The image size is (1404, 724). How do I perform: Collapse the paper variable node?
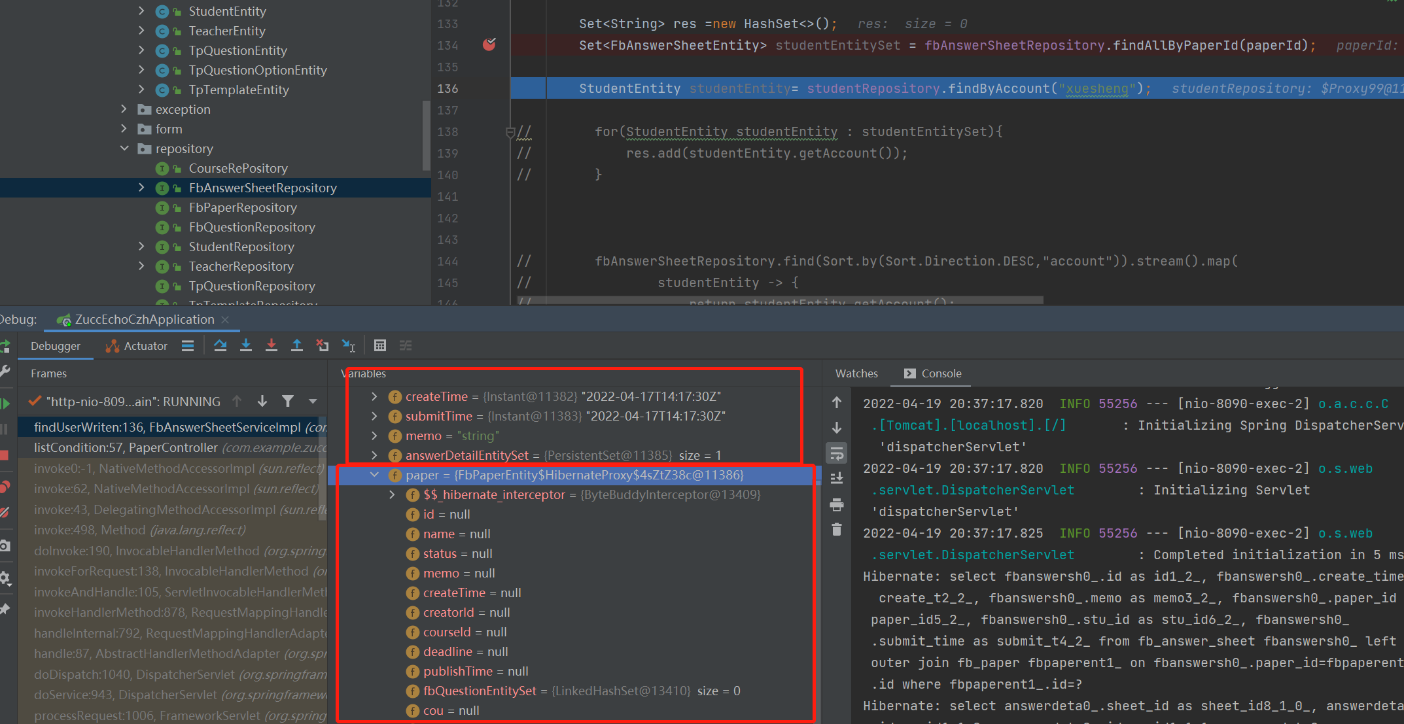click(374, 475)
